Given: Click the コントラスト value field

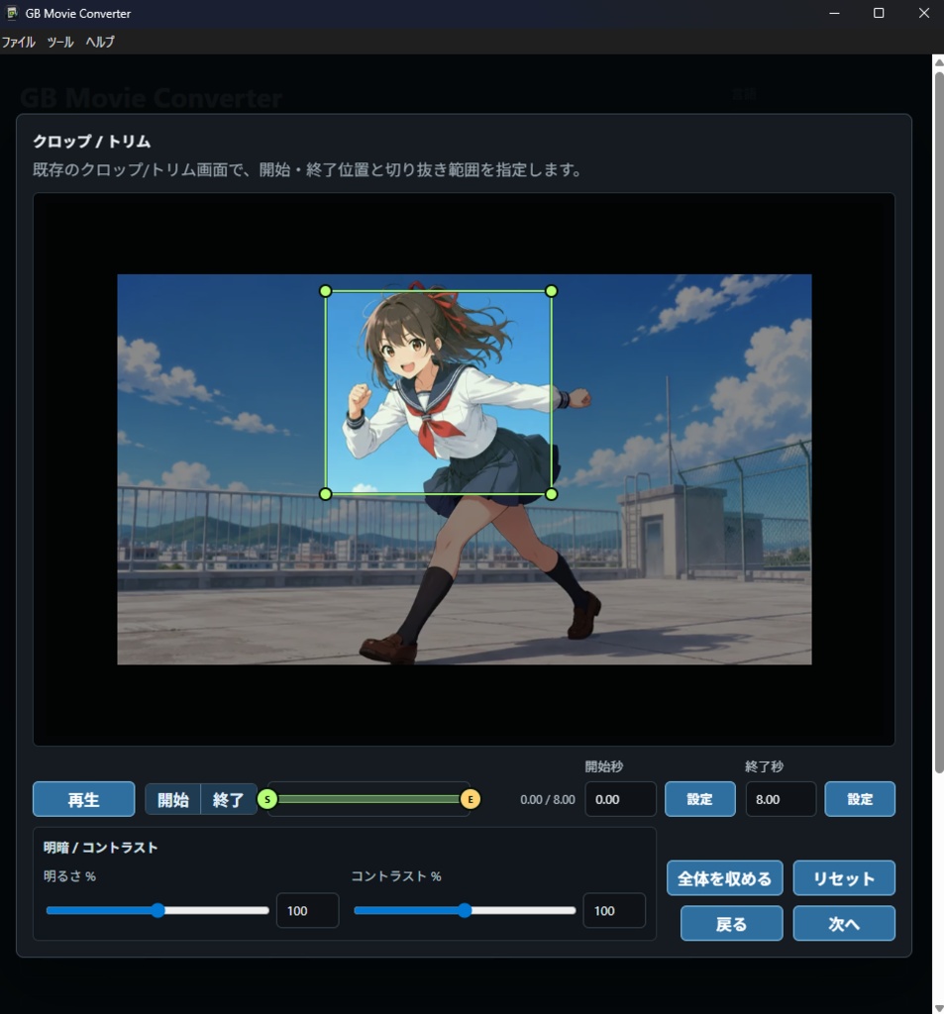Looking at the screenshot, I should tap(614, 911).
